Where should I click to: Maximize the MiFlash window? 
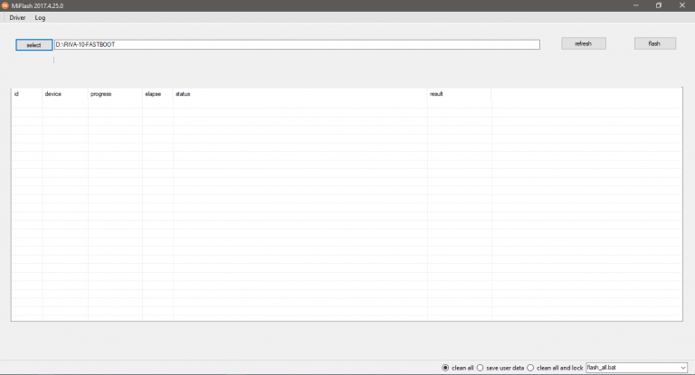coord(658,5)
